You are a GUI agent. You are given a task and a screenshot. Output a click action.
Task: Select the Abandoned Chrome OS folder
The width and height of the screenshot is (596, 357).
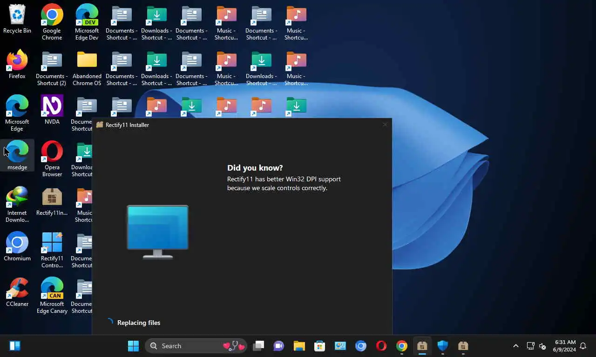87,68
